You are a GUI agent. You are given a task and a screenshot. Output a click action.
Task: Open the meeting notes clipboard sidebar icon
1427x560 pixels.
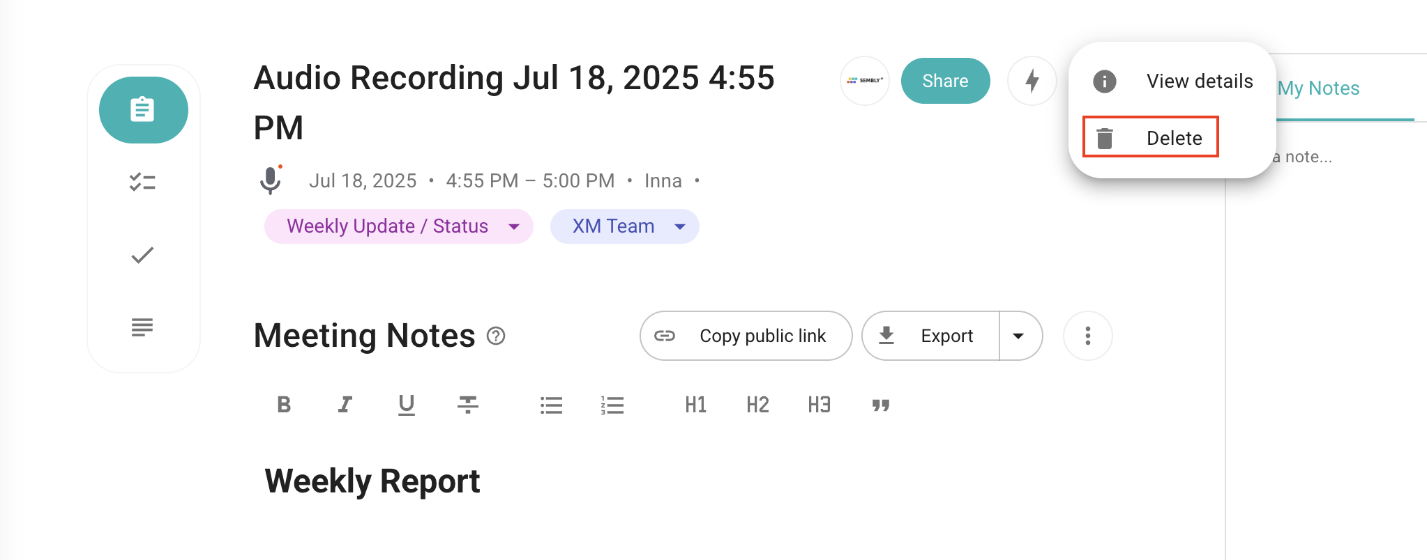[143, 110]
